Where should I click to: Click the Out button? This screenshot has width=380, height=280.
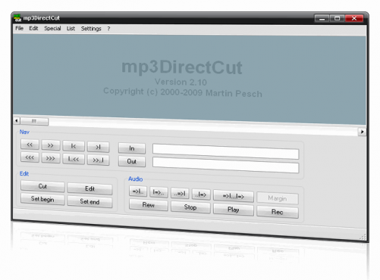[132, 161]
